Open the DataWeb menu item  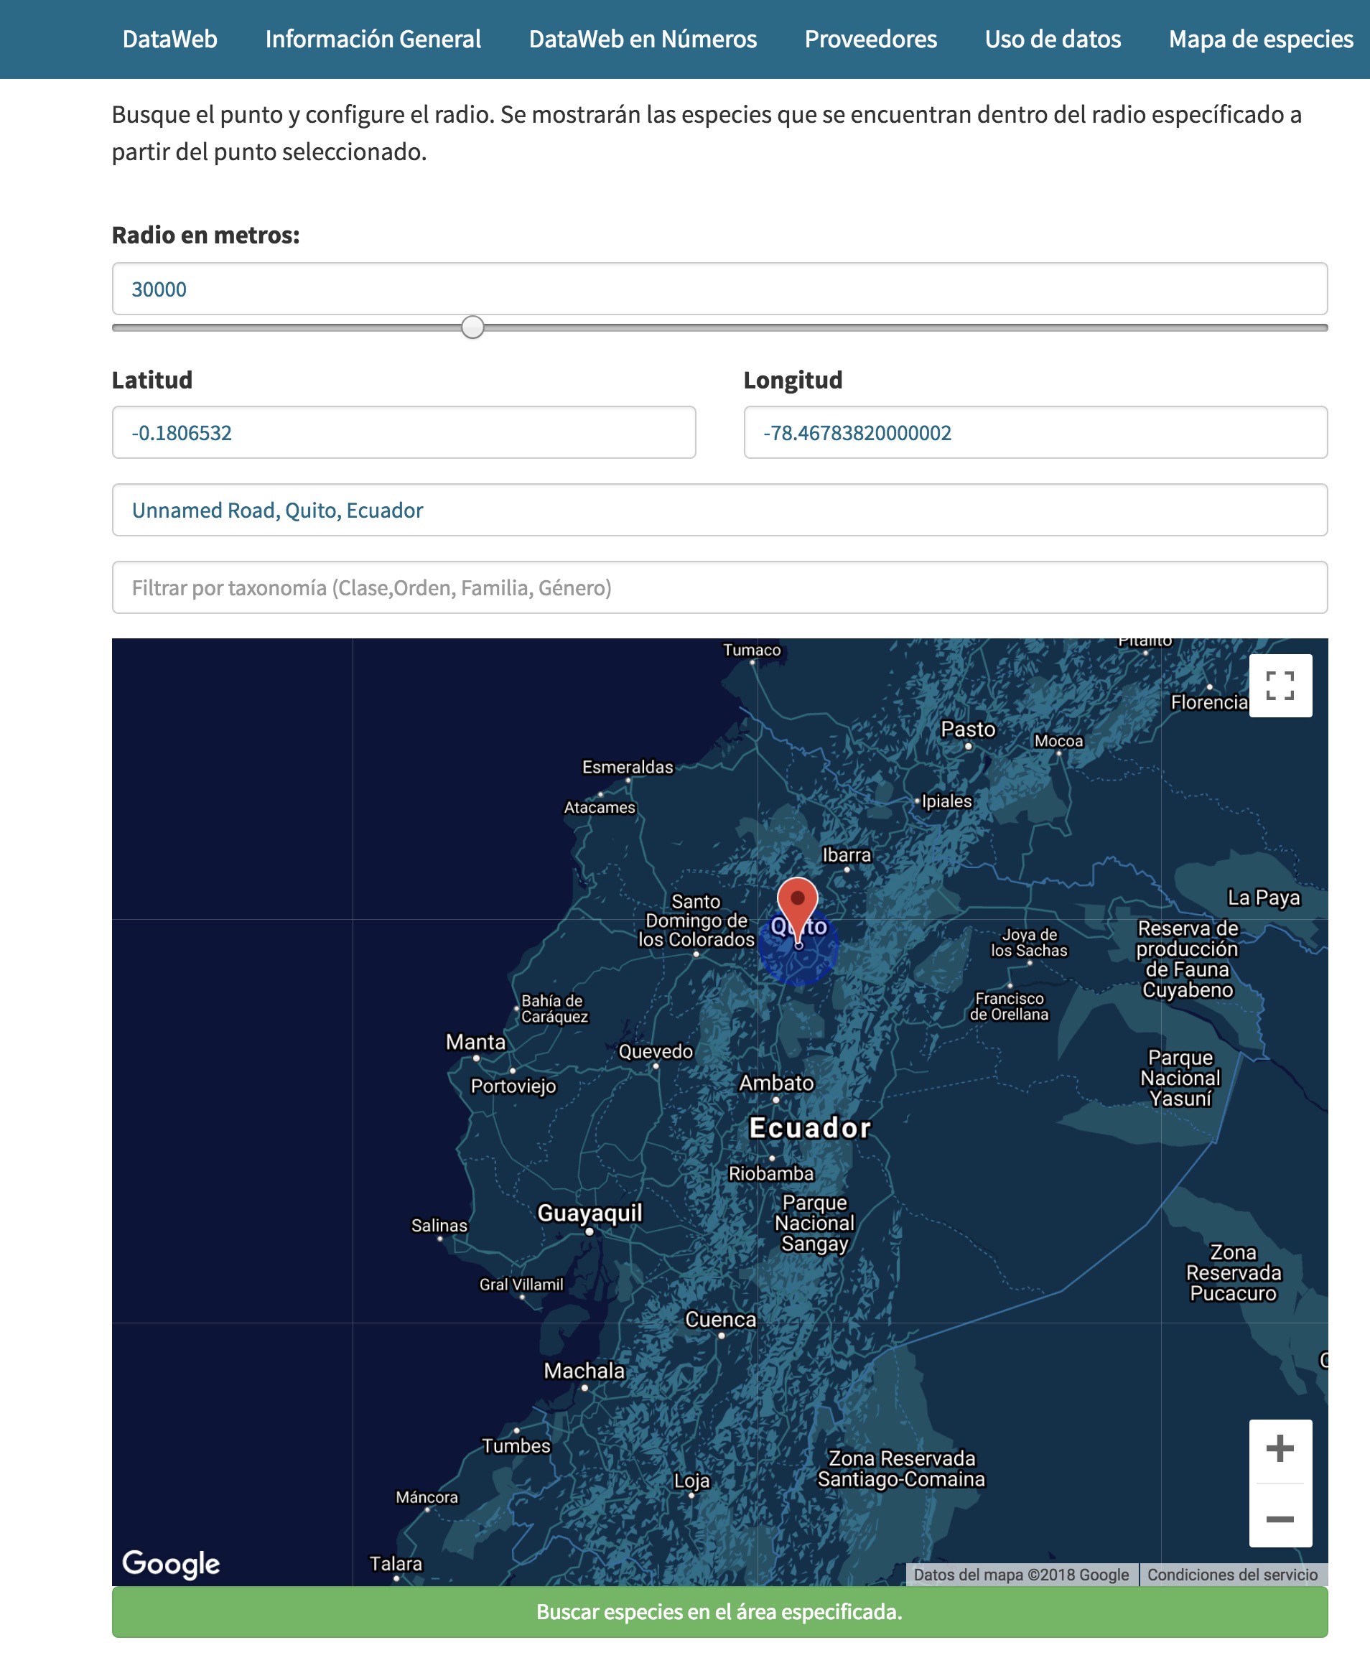(169, 39)
